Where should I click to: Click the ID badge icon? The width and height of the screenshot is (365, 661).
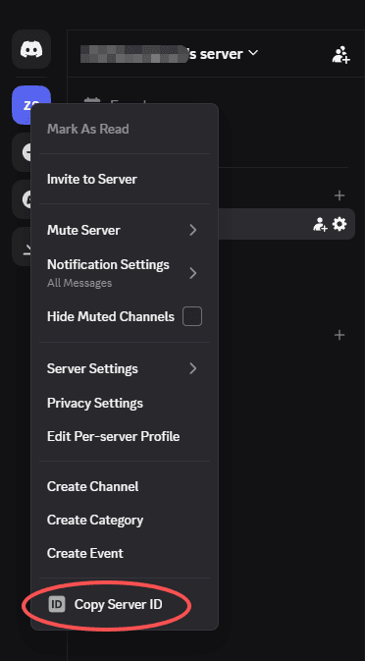pyautogui.click(x=57, y=604)
